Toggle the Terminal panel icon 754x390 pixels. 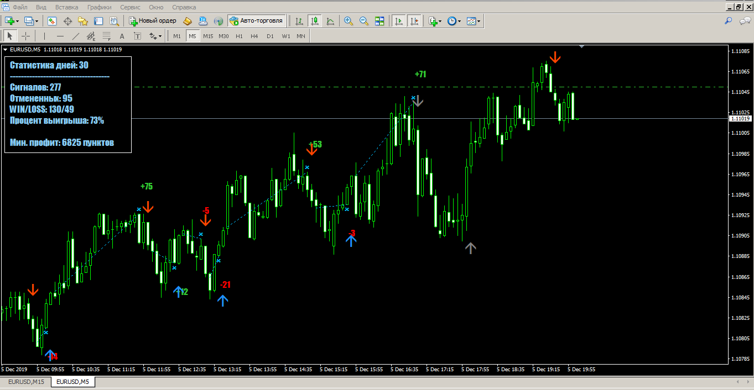tap(98, 21)
